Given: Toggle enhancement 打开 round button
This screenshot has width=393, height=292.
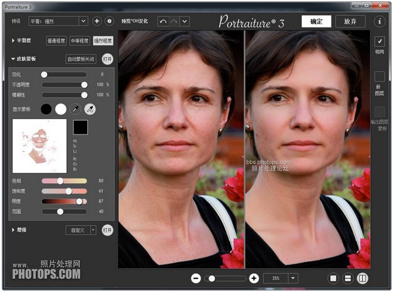Looking at the screenshot, I should click(108, 230).
